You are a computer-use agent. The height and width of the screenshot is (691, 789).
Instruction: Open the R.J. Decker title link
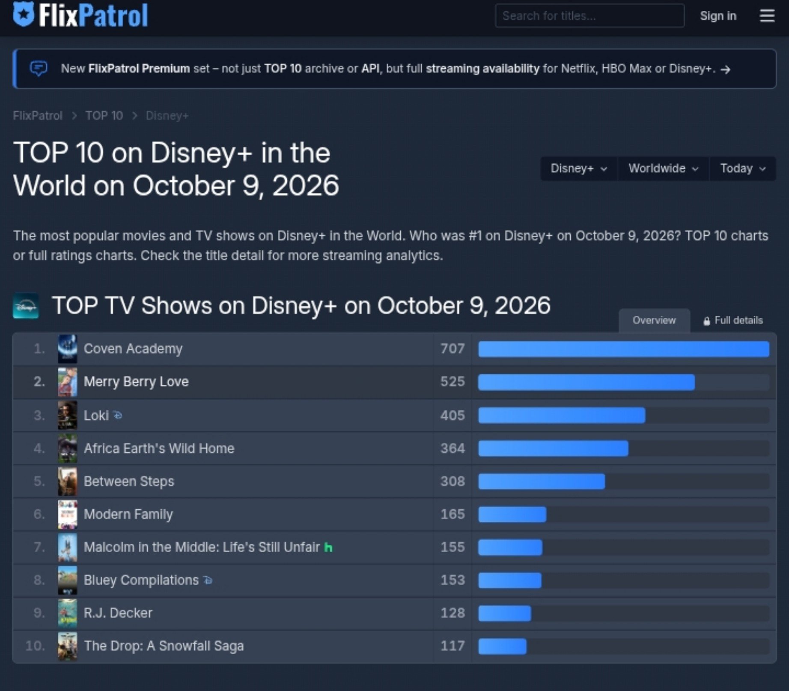point(118,613)
